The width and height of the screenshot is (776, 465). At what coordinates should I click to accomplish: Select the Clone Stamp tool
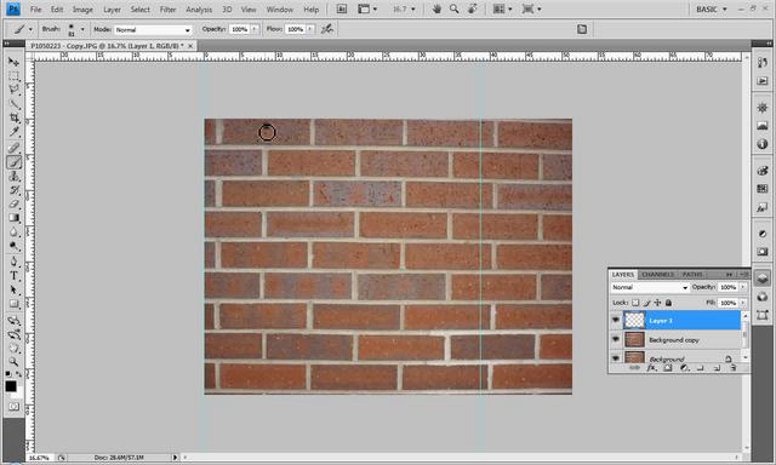(14, 176)
